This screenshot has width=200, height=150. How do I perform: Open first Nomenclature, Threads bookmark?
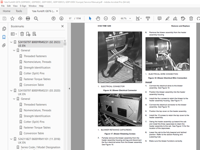[37, 62]
